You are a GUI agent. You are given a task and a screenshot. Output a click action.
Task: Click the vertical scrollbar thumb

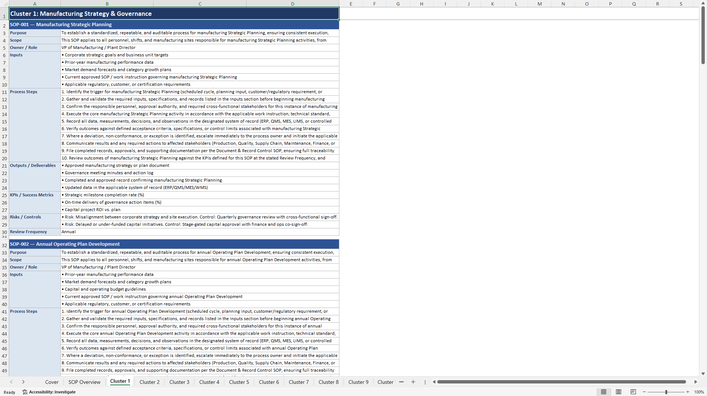(x=703, y=35)
